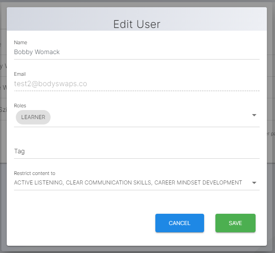Expand the Roles dropdown arrow
Image resolution: width=275 pixels, height=253 pixels.
pos(254,115)
